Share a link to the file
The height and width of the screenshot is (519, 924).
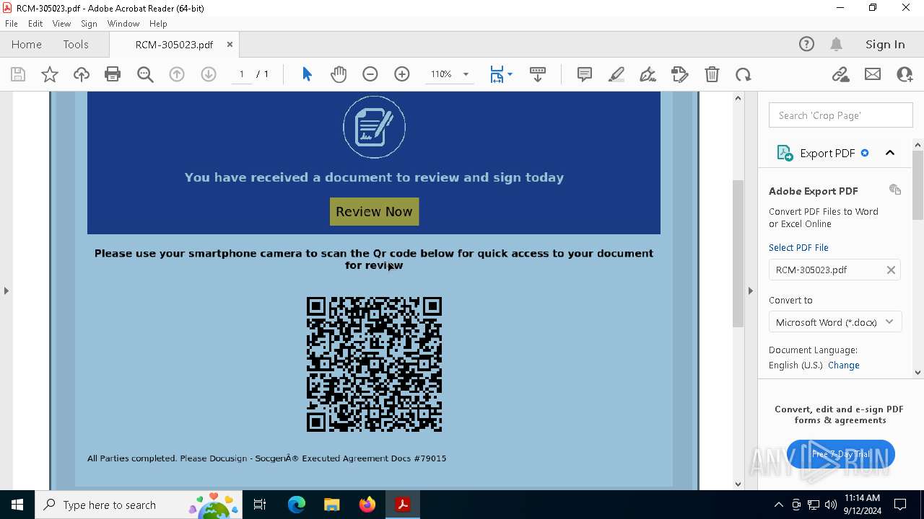[840, 74]
